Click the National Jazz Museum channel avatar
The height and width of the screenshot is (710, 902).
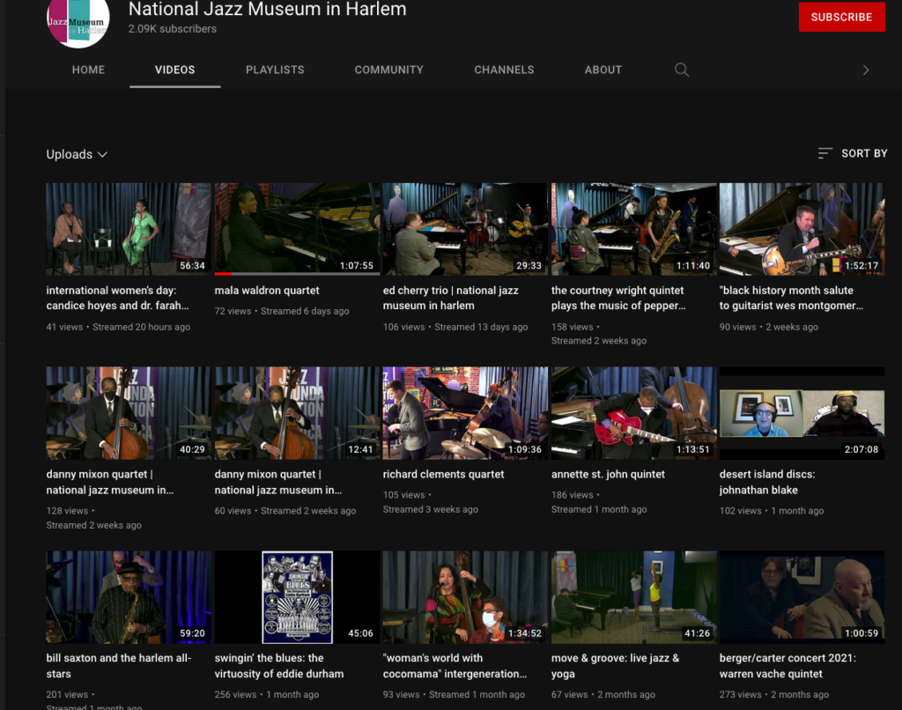(x=78, y=21)
